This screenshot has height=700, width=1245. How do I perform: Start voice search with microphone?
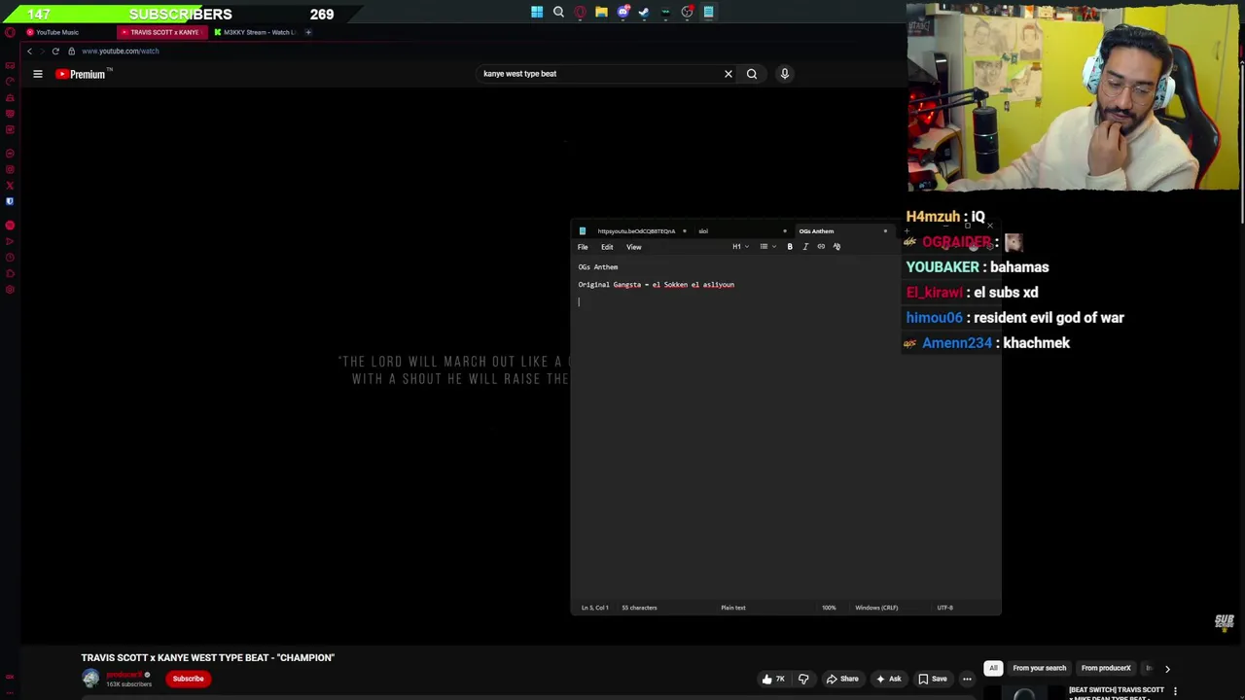tap(784, 74)
